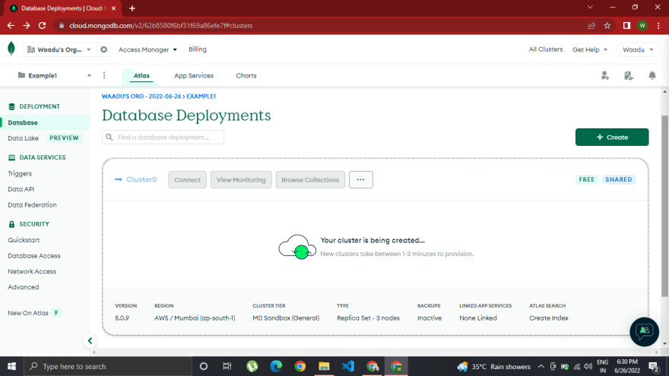Open Windows notification center

(654, 366)
